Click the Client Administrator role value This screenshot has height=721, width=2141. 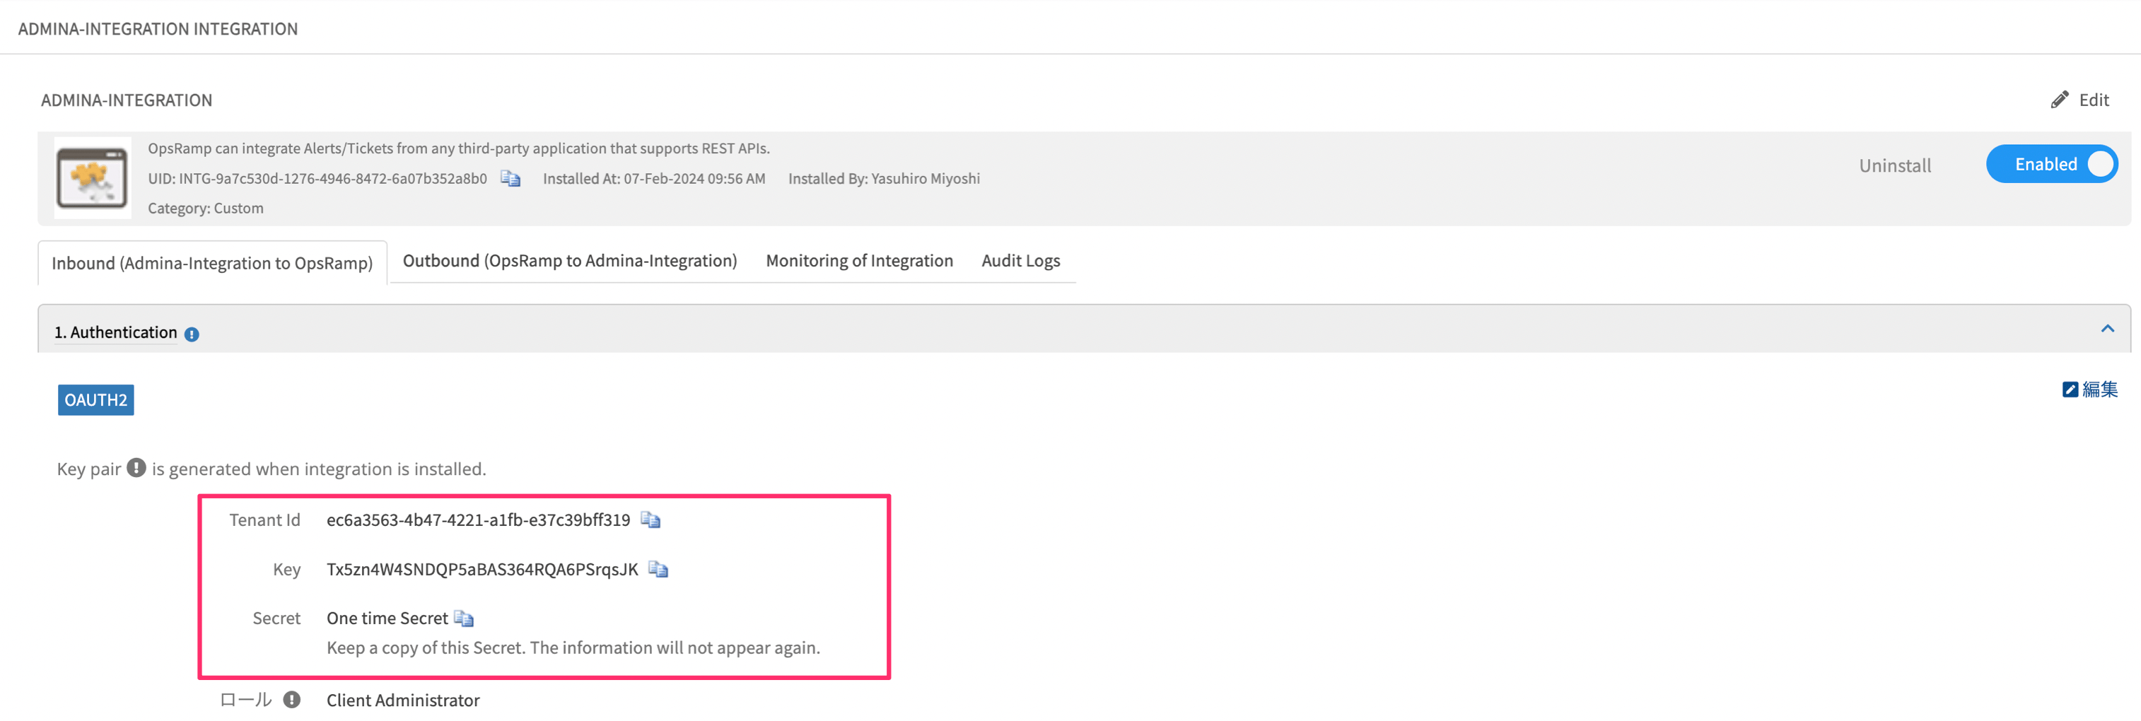click(x=403, y=701)
